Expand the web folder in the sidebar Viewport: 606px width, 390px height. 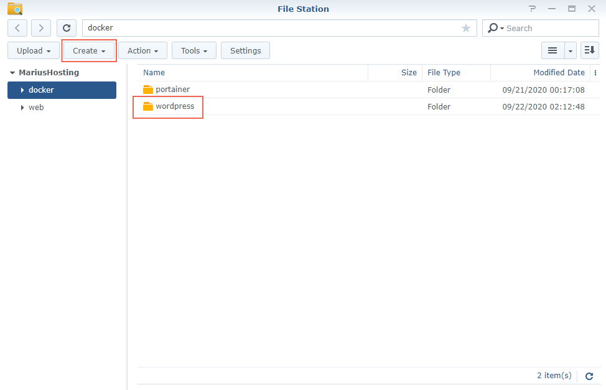(22, 107)
